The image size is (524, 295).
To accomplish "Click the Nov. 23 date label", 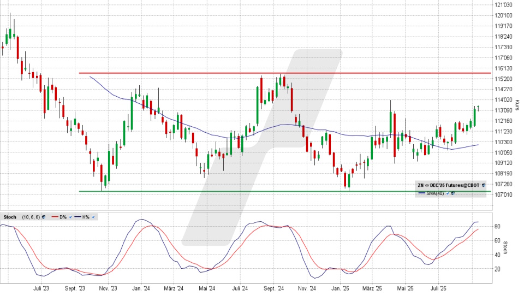I will (108, 288).
